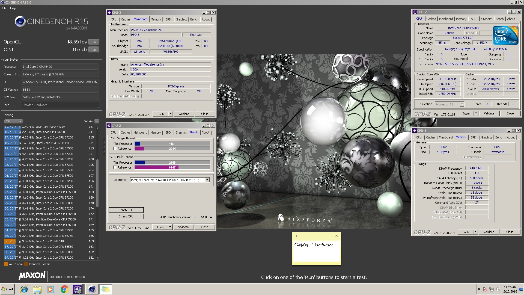
Task: Click the Stress CPU button
Action: (126, 216)
